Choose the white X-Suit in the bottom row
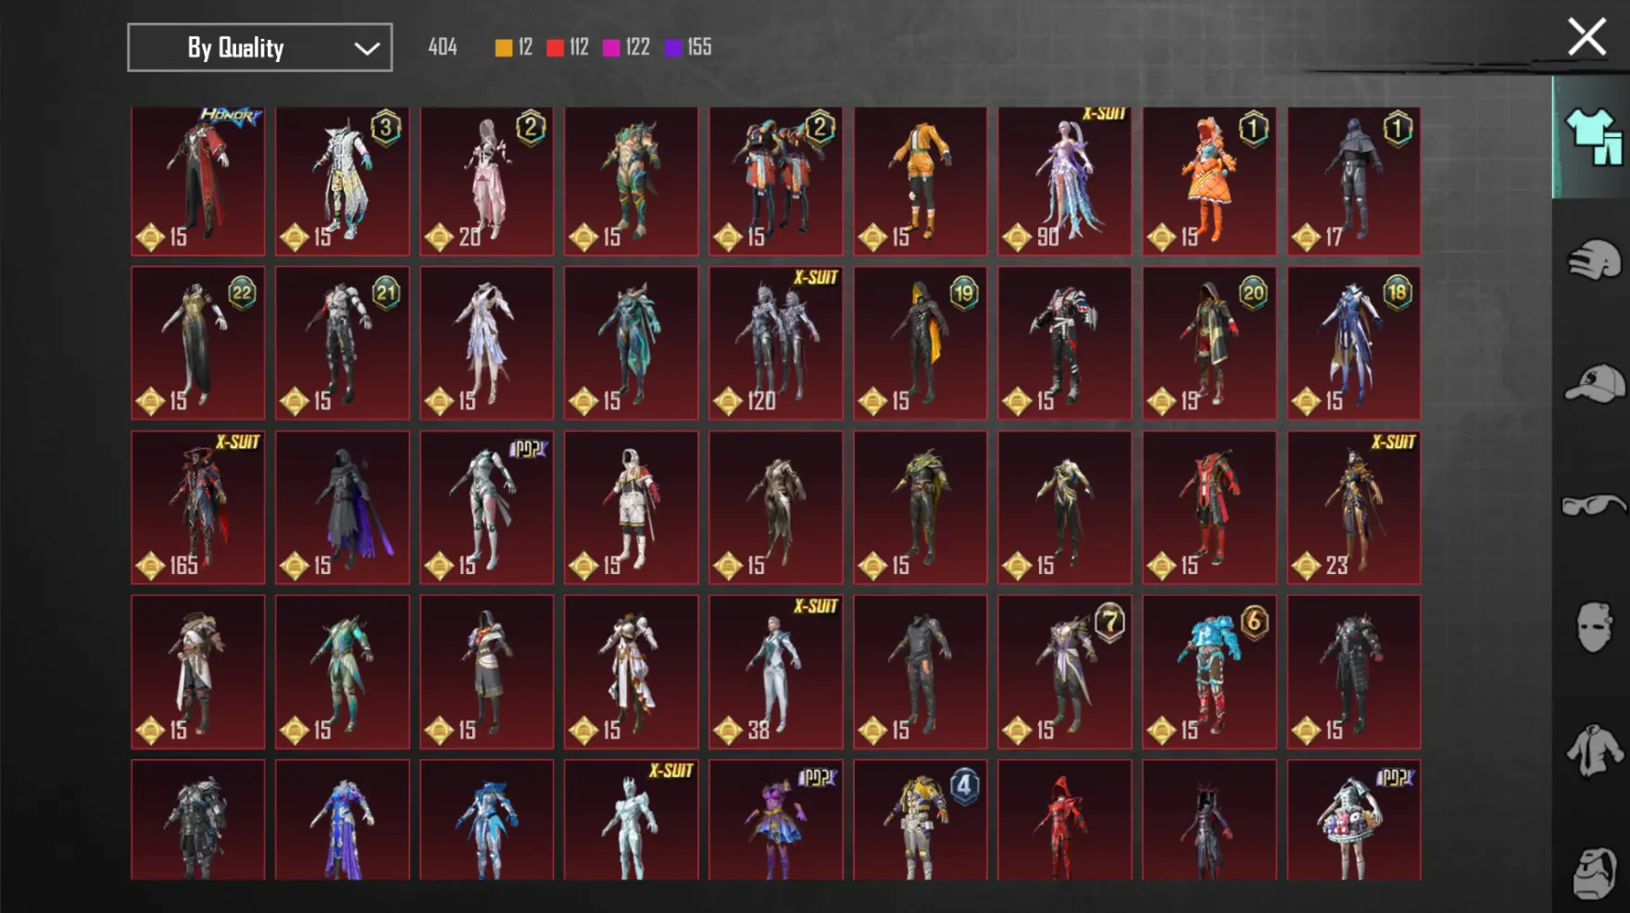Screen dimensions: 1630x913 (x=632, y=820)
